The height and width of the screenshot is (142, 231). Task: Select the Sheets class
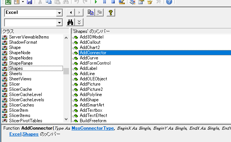pos(16,74)
